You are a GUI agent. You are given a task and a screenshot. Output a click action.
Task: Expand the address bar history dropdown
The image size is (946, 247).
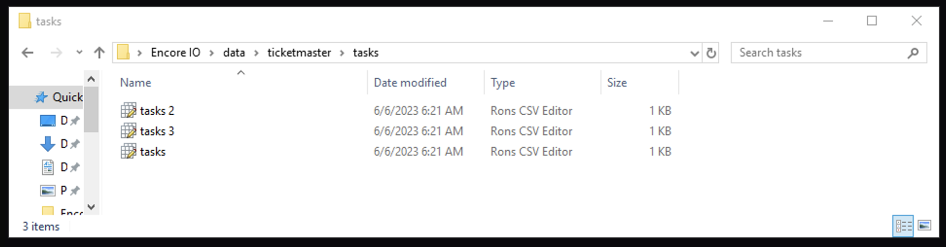[694, 53]
